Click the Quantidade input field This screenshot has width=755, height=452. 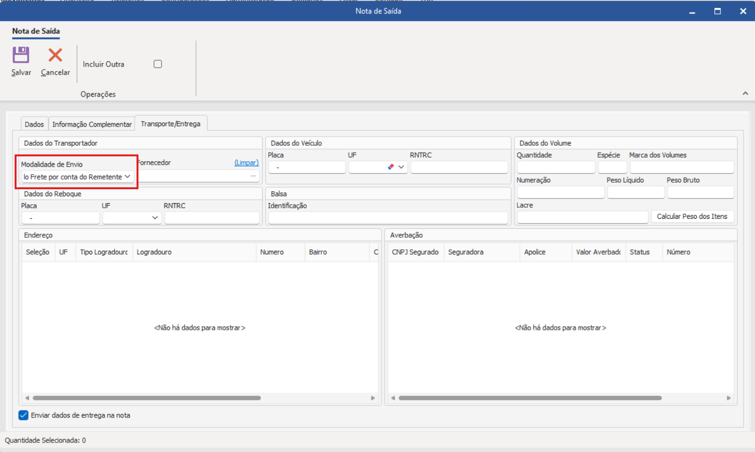click(x=555, y=167)
